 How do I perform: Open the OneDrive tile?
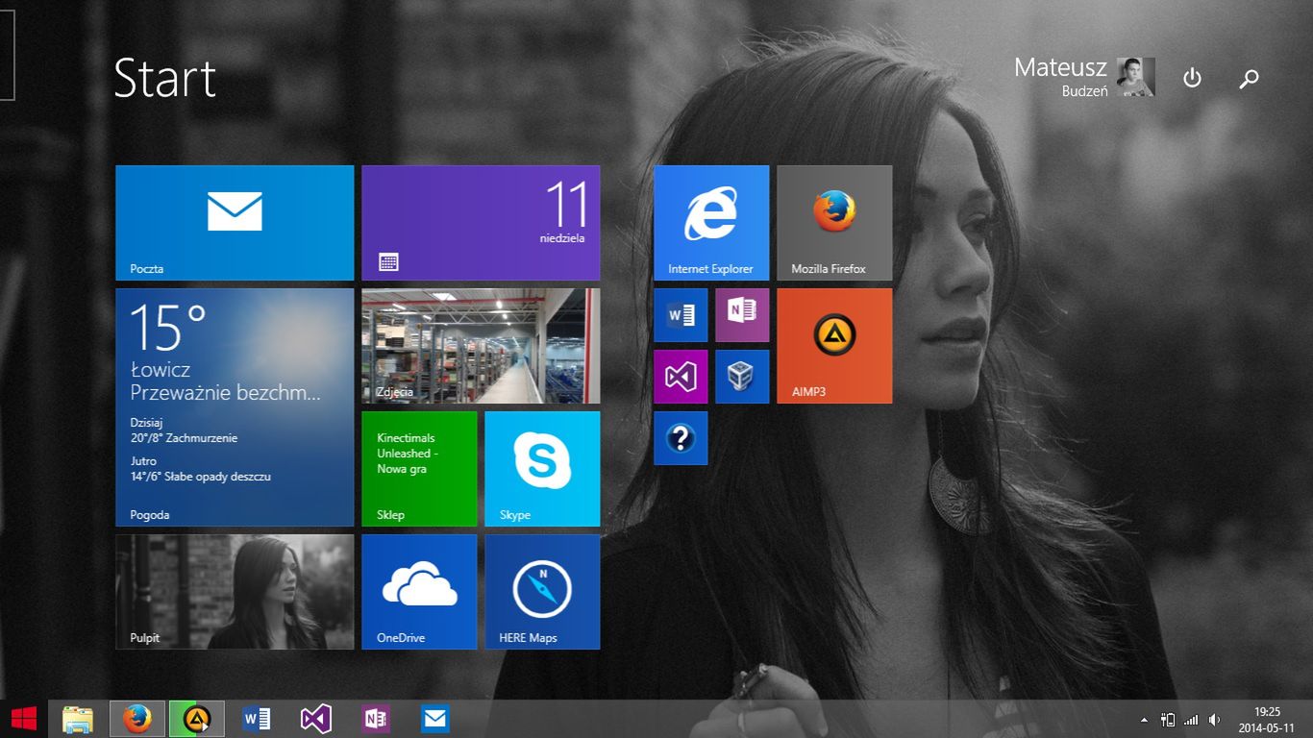(x=419, y=591)
